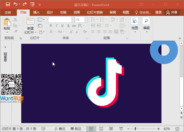This screenshot has height=132, width=184.
Task: Redo the last action
Action: (x=25, y=4)
